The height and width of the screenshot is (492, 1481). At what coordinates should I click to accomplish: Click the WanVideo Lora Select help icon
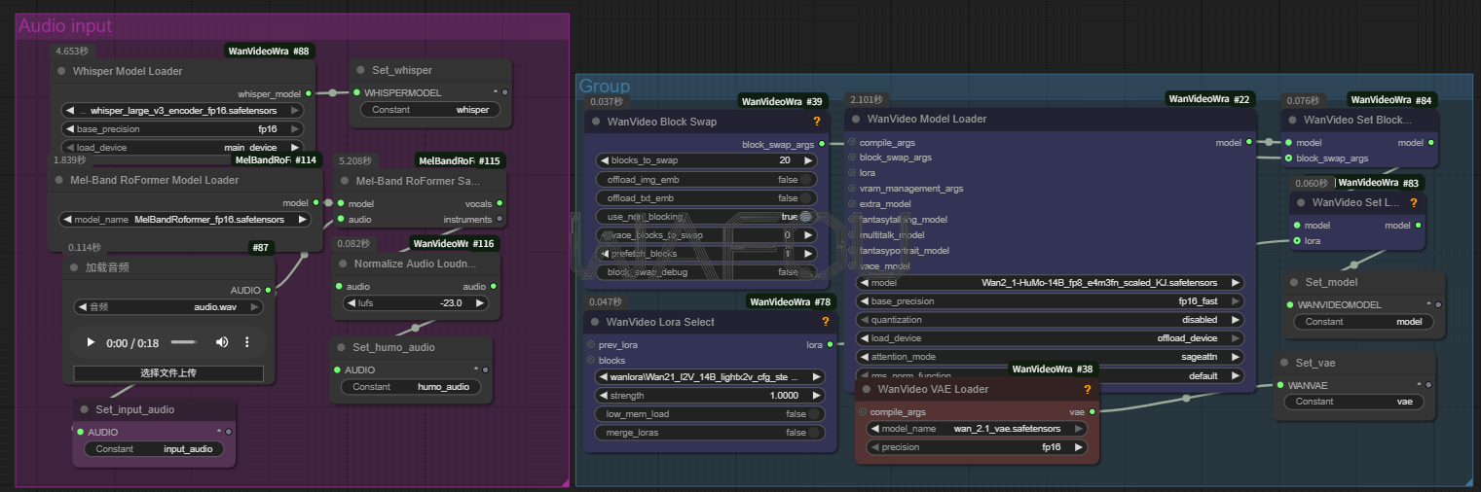(x=824, y=322)
